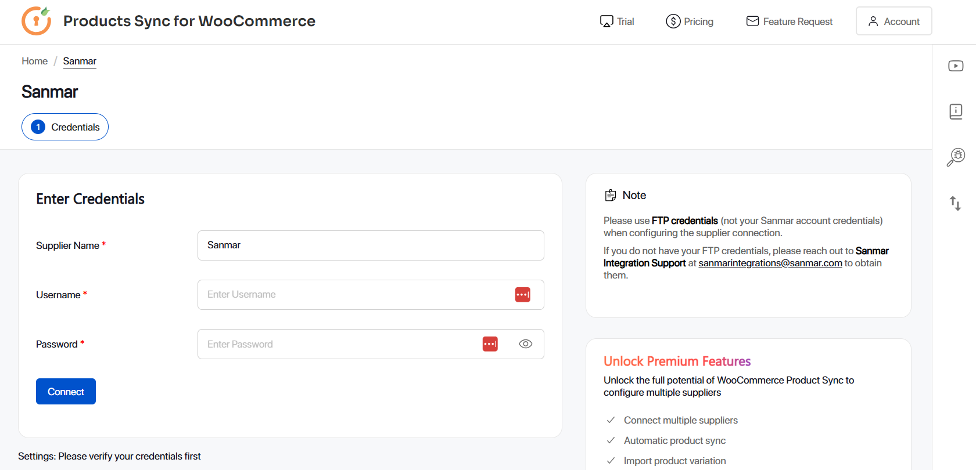
Task: Click the sanmarintegrations@sanmar.com email link
Action: point(770,263)
